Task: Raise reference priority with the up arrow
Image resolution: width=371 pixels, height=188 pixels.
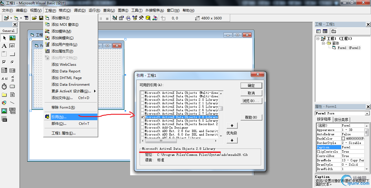Action: (232, 126)
